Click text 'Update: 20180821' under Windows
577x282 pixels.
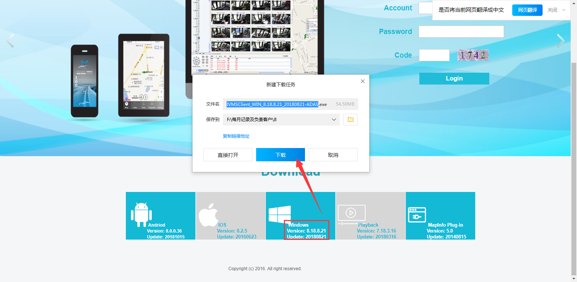(x=306, y=237)
